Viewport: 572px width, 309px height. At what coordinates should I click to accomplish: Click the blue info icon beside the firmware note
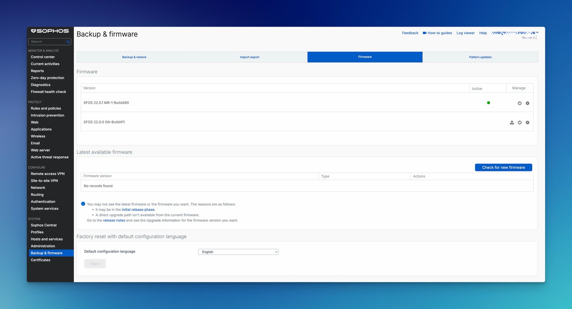coord(83,204)
